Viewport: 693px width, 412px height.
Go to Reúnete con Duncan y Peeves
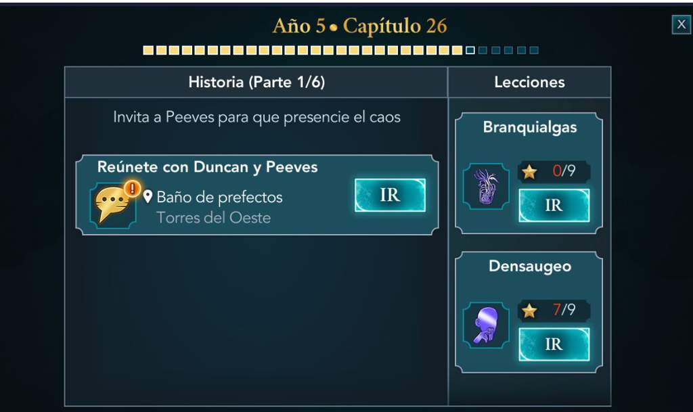click(x=390, y=196)
